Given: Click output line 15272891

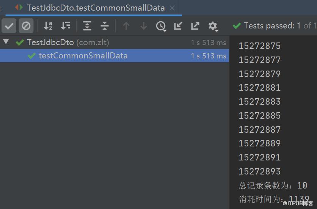Looking at the screenshot, I should point(260,157).
